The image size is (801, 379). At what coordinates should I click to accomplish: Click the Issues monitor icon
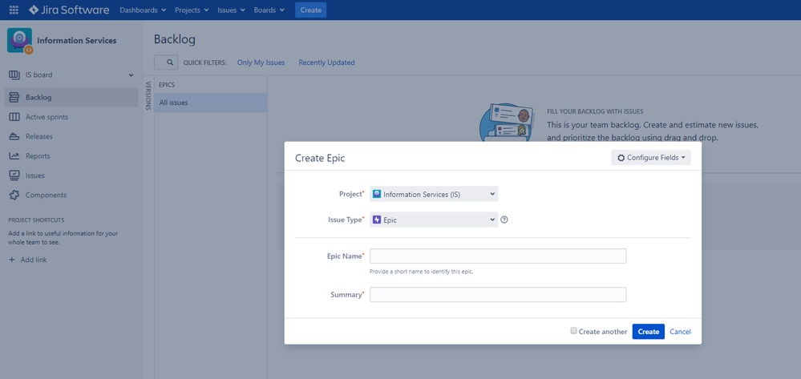coord(14,175)
